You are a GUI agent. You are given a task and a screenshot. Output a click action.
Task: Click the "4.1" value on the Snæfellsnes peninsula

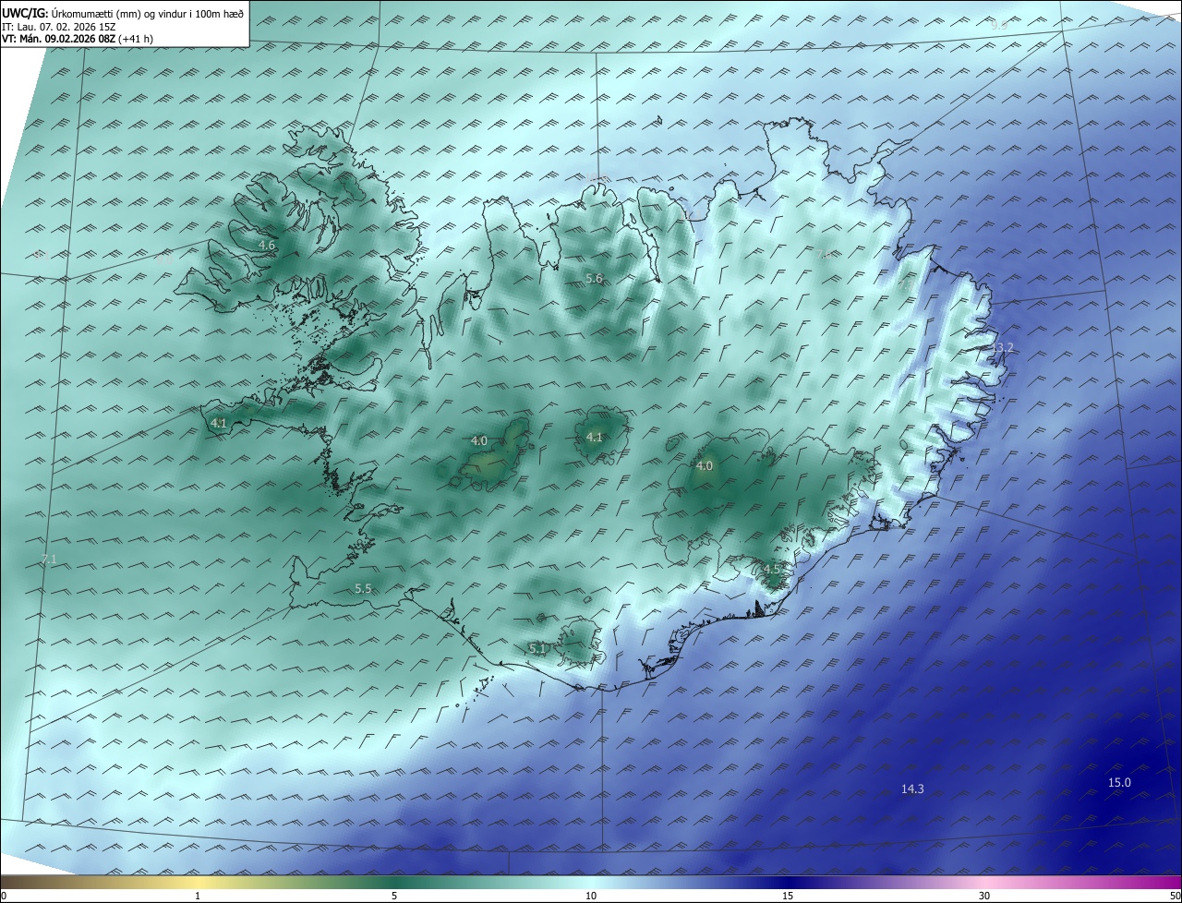(x=218, y=424)
